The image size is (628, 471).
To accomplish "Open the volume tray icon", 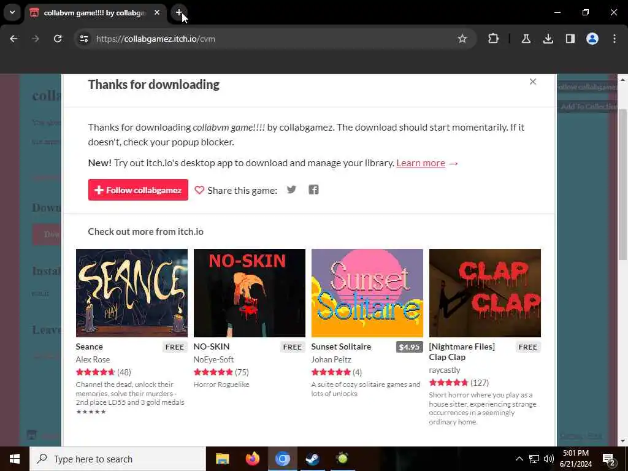I will (549, 459).
